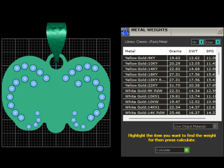Sort by the Grams column header

(x=177, y=51)
